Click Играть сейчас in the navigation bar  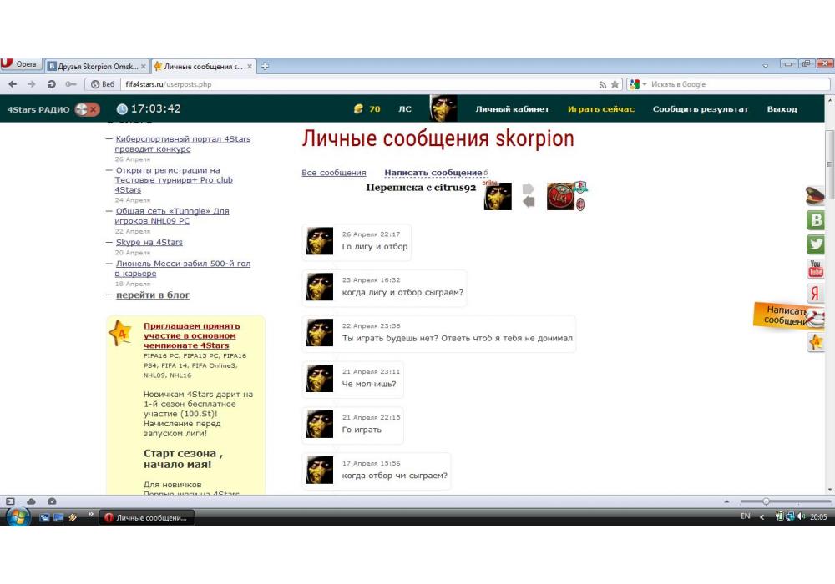click(x=600, y=109)
